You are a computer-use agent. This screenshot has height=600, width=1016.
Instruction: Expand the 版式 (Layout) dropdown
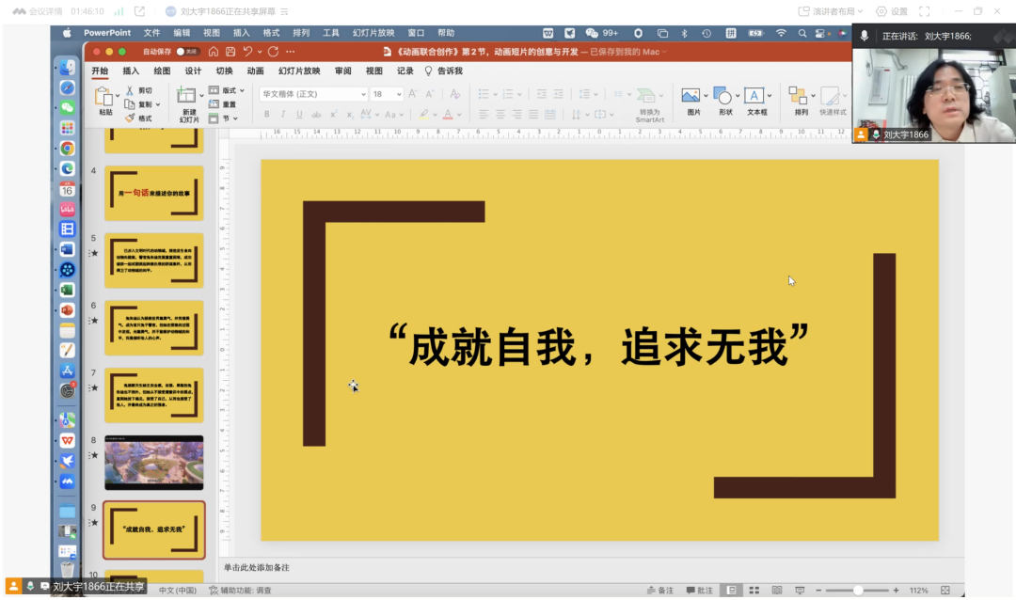242,91
